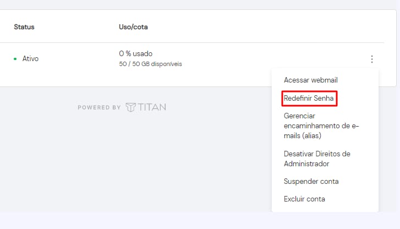Click the 0 % usado usage text

135,53
